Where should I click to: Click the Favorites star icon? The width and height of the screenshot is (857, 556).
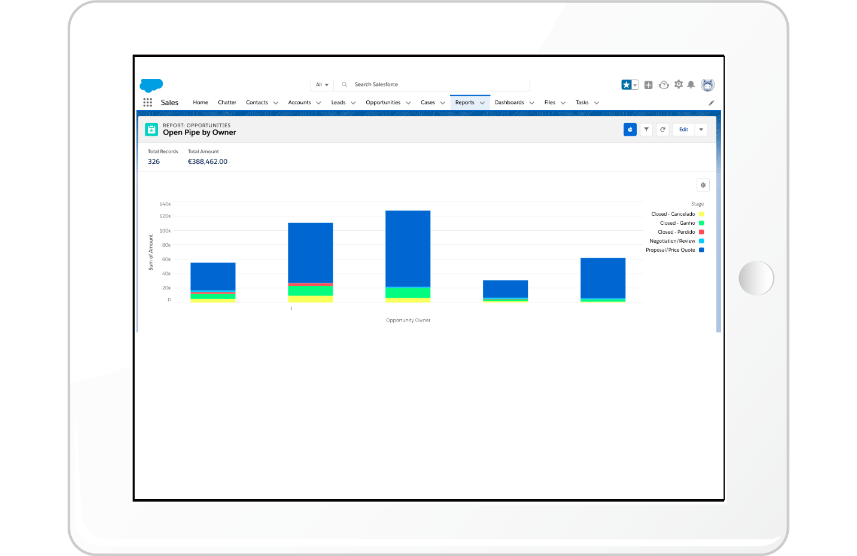click(626, 85)
